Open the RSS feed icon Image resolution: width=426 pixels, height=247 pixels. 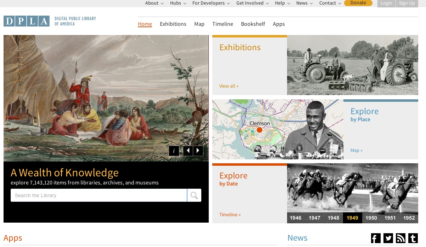tap(400, 238)
